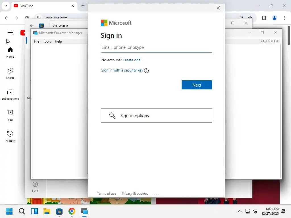
Task: Open YouTube History
Action: point(10,137)
